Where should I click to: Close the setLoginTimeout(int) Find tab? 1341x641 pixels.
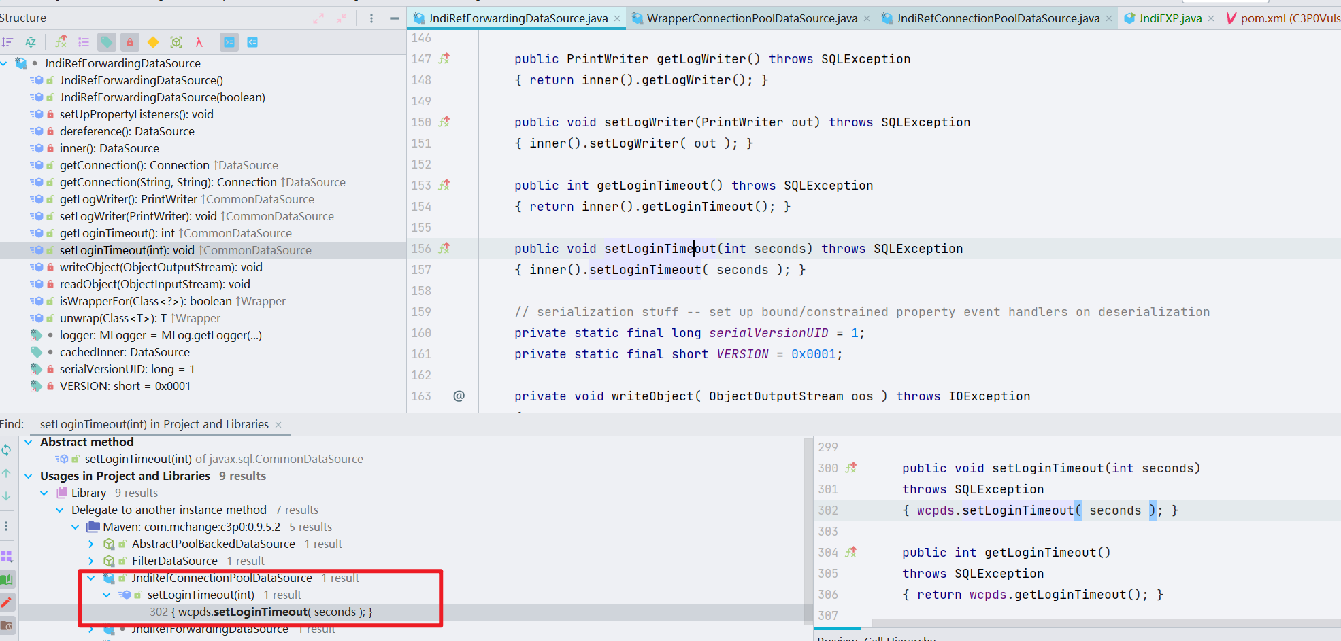278,425
